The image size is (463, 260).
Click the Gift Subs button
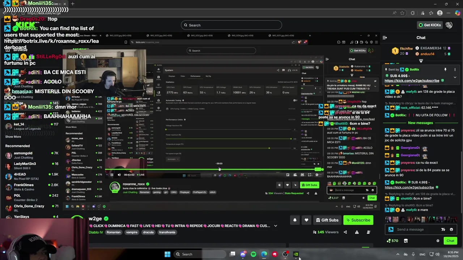pyautogui.click(x=327, y=220)
